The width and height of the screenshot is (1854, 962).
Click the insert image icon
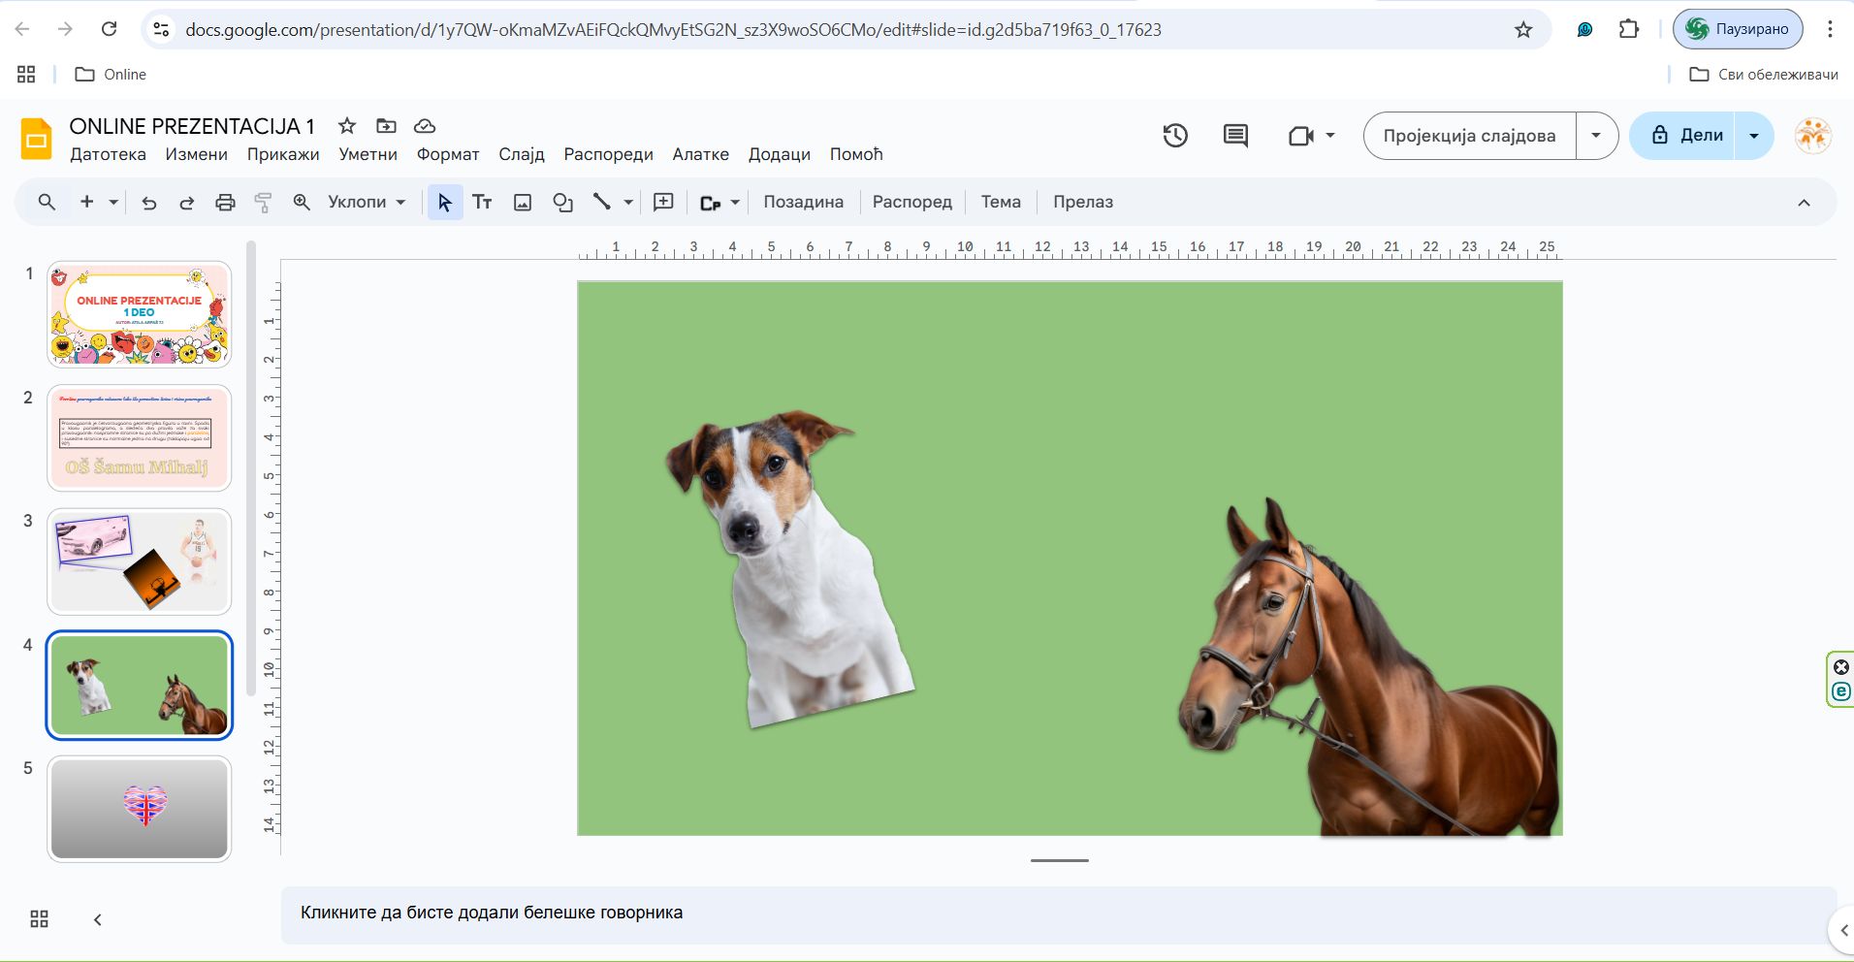pyautogui.click(x=523, y=202)
